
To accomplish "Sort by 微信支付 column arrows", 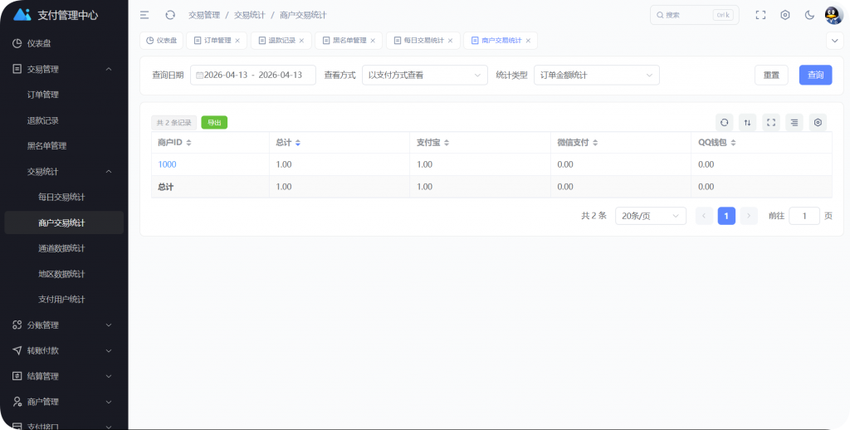I will (594, 143).
